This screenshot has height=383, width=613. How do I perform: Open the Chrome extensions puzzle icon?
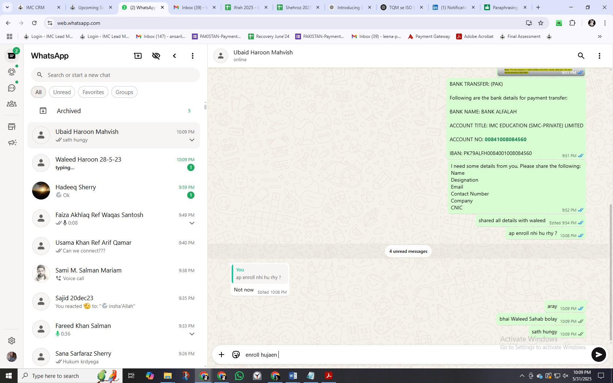(572, 23)
